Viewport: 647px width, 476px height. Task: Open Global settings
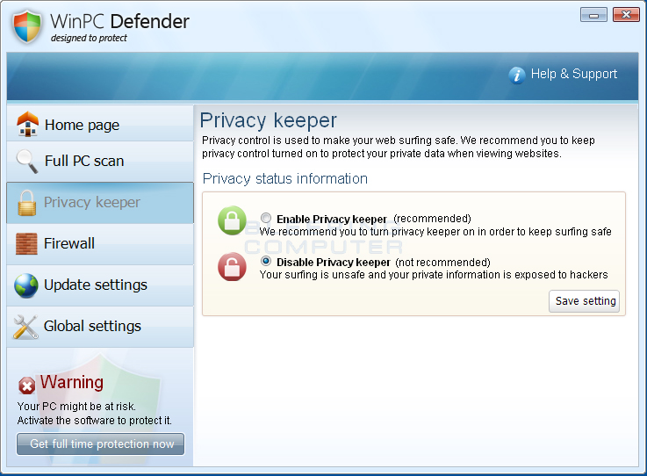[x=100, y=327]
